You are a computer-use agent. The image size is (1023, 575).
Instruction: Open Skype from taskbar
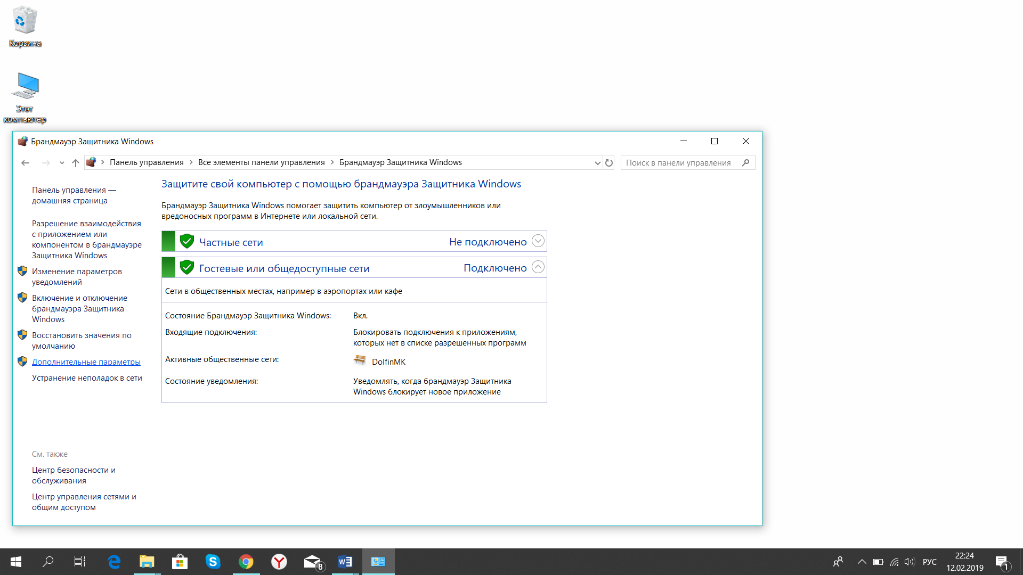click(213, 562)
